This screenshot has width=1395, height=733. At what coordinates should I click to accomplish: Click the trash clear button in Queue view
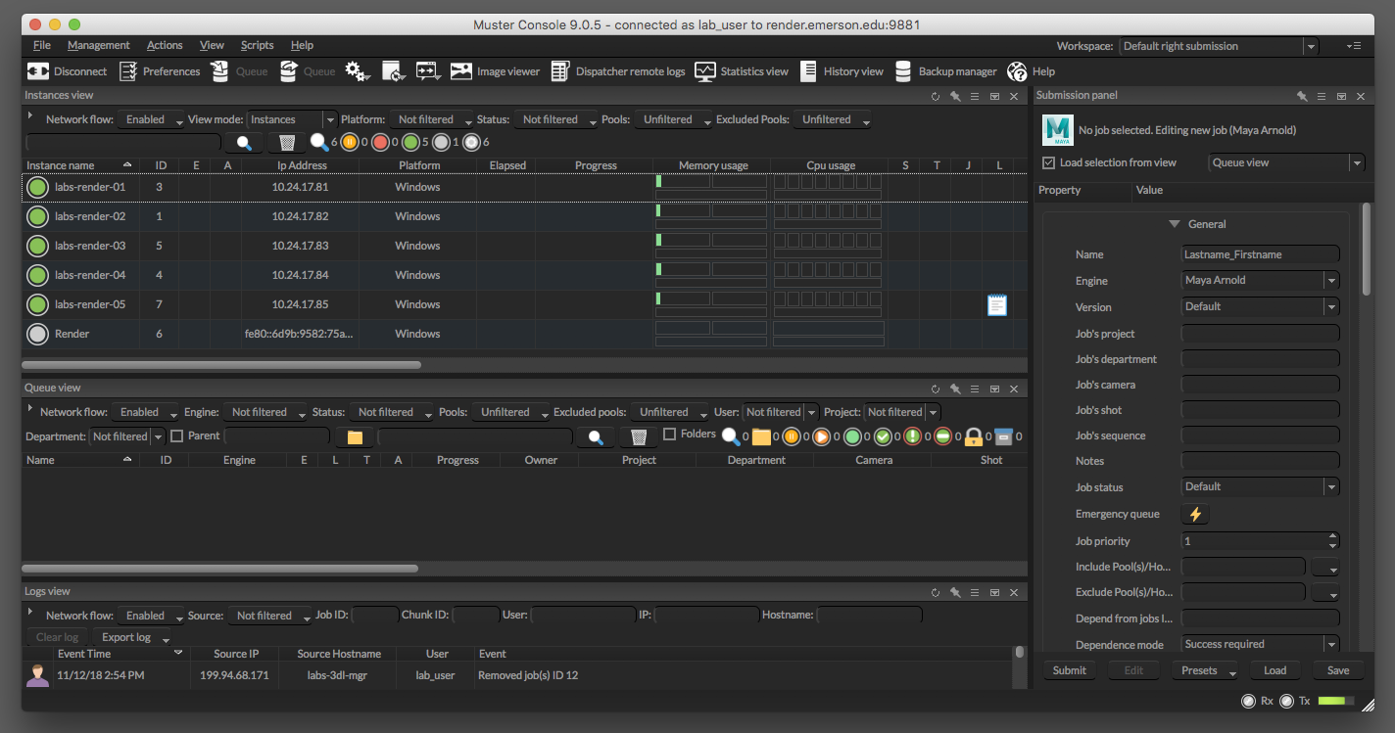point(638,436)
